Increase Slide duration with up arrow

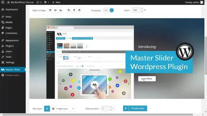[x=111, y=107]
